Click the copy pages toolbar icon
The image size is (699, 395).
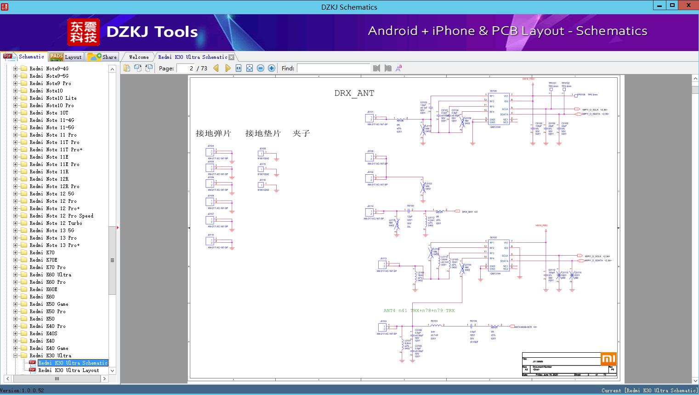click(x=127, y=68)
